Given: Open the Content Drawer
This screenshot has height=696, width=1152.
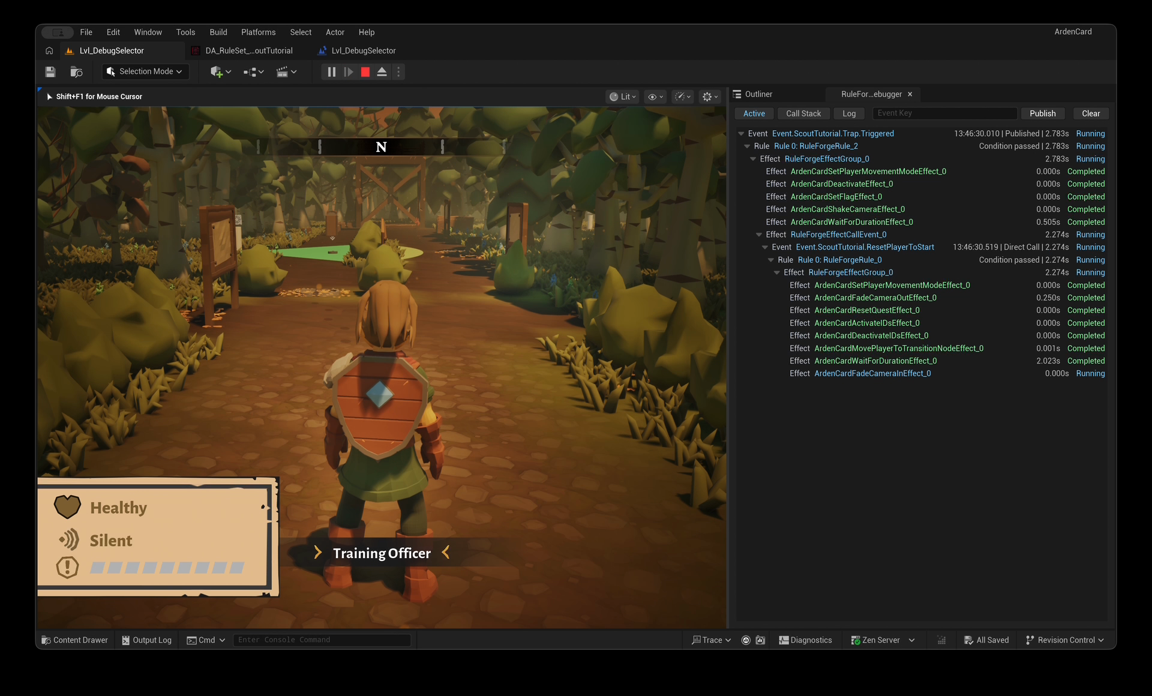Looking at the screenshot, I should coord(75,640).
